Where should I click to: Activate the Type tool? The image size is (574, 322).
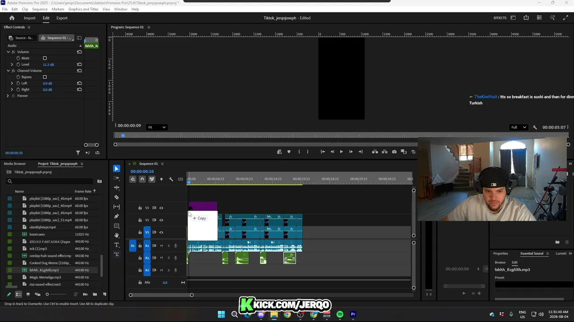[x=117, y=245]
